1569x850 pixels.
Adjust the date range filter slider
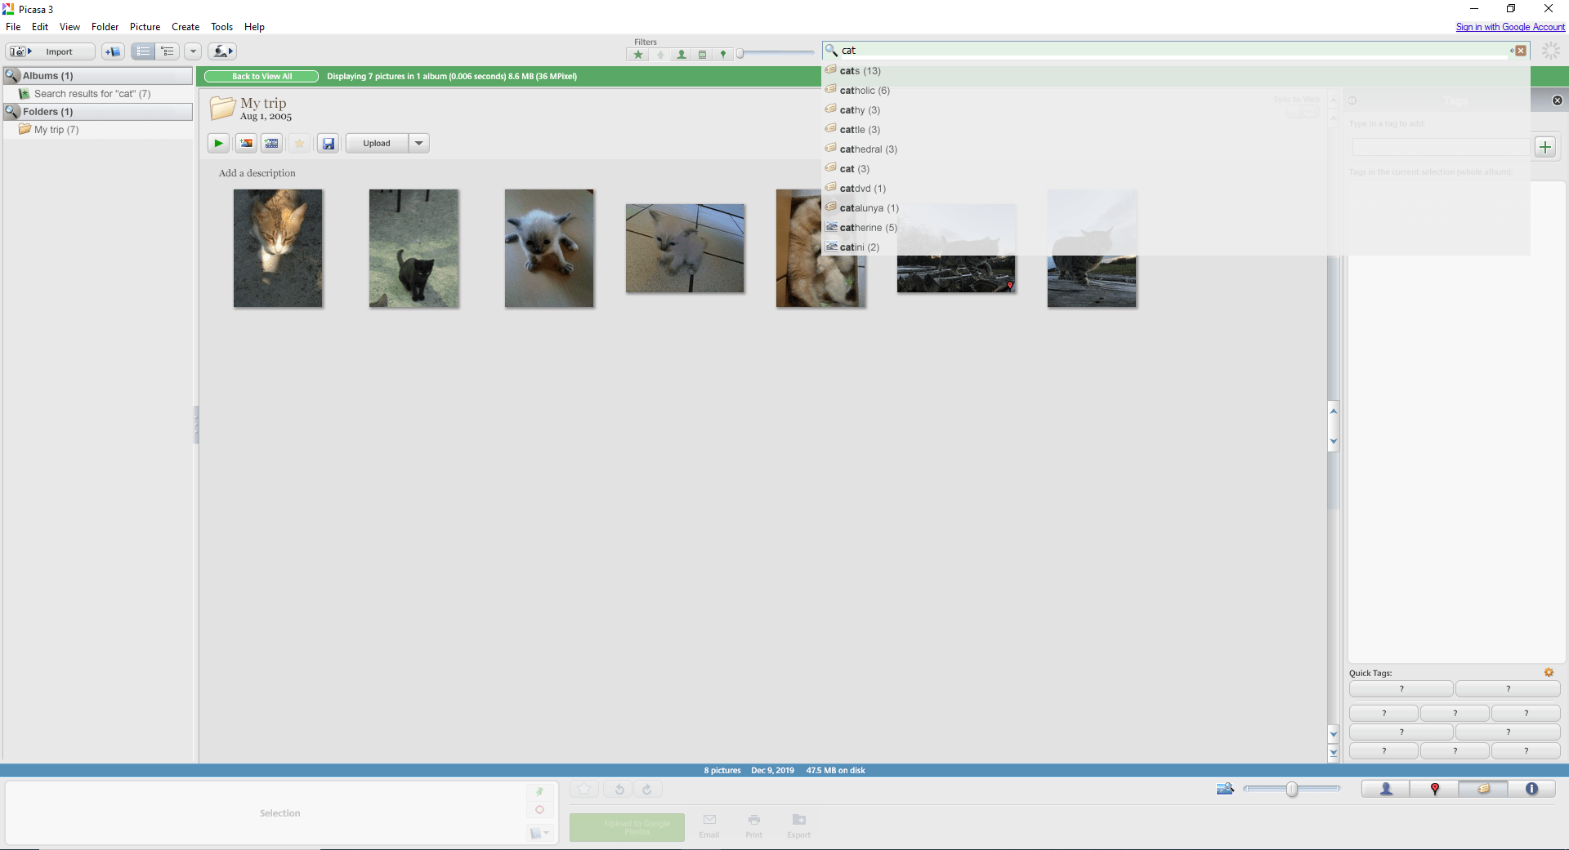(740, 54)
